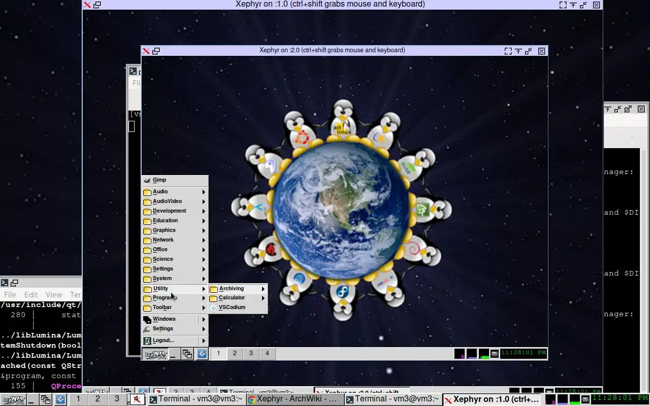
Task: Click the Calculator folder icon
Action: 214,298
